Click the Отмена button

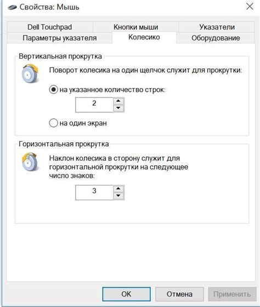[x=179, y=294]
